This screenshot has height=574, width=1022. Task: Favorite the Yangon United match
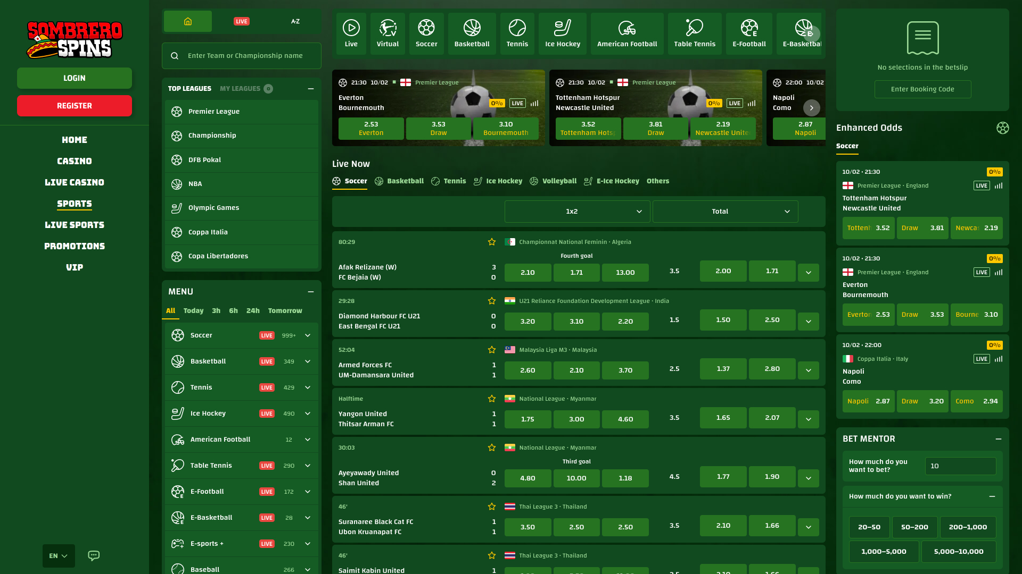click(491, 398)
